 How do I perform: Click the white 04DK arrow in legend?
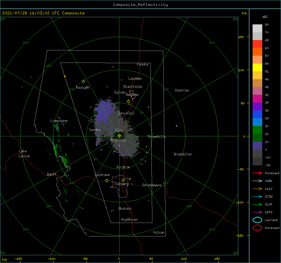point(257,181)
